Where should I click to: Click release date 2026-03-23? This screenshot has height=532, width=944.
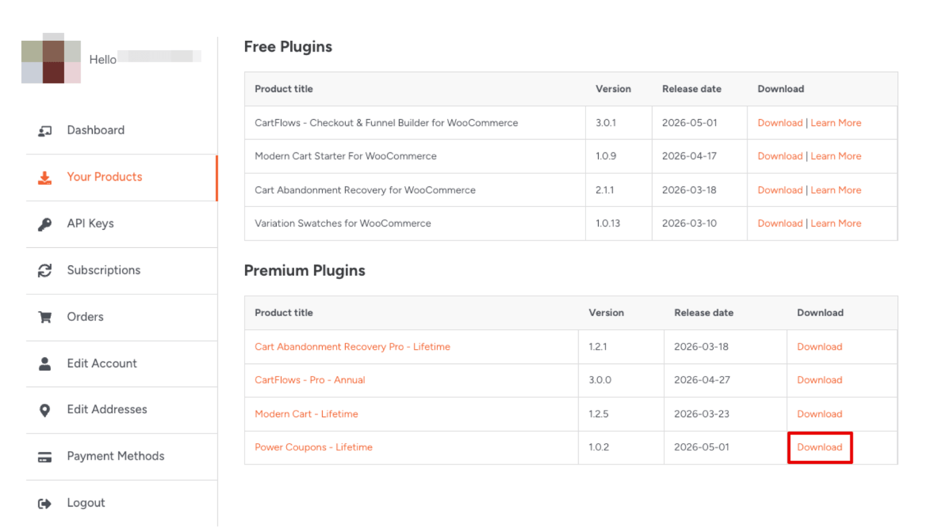pyautogui.click(x=702, y=414)
